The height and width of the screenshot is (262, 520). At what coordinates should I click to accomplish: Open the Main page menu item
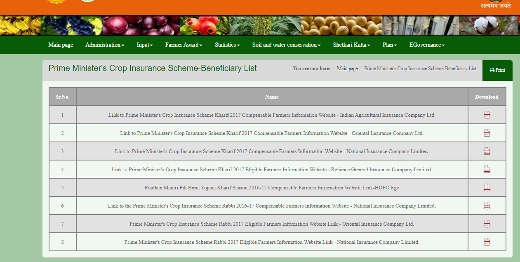pos(61,45)
